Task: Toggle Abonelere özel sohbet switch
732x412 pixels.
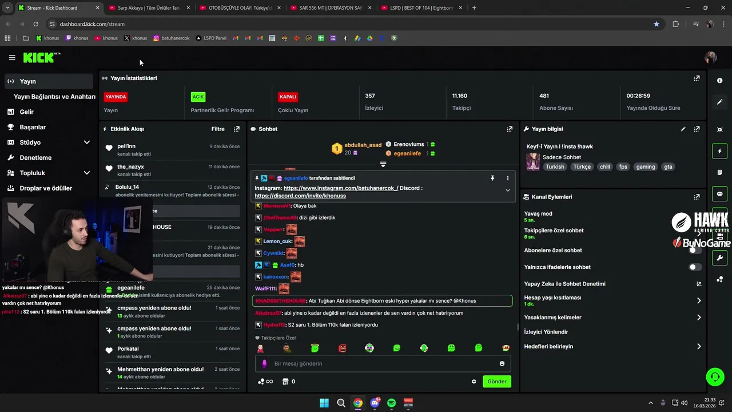Action: click(695, 251)
